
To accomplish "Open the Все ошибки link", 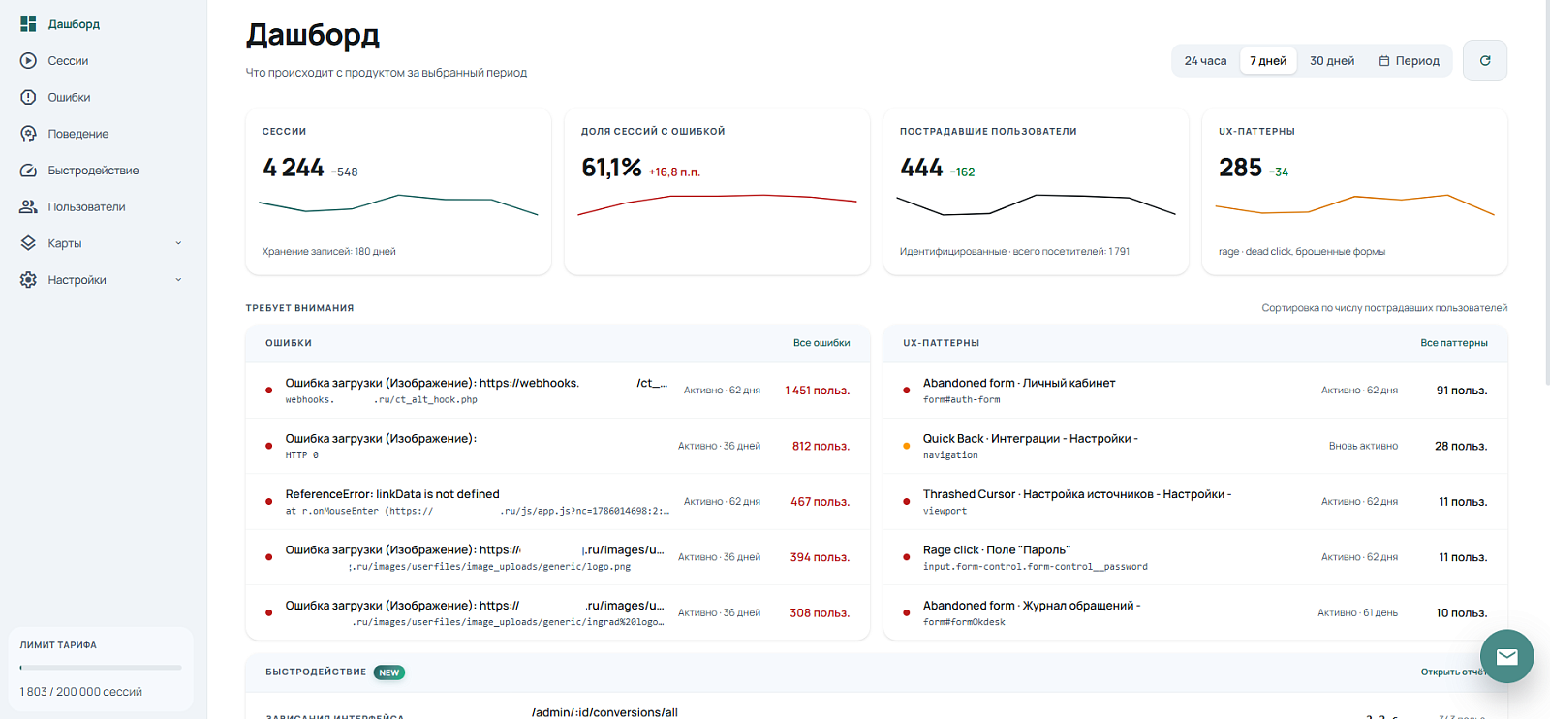I will pos(821,343).
